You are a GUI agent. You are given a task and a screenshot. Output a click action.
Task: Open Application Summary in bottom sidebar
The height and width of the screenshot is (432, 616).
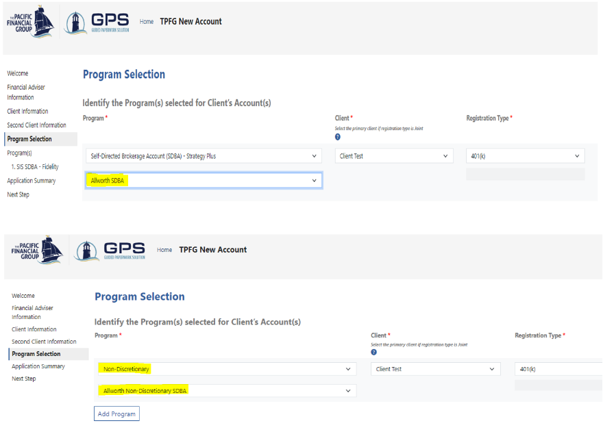pyautogui.click(x=38, y=366)
